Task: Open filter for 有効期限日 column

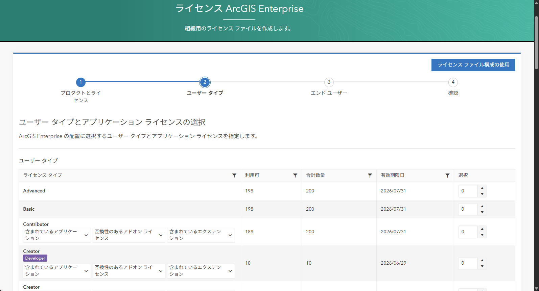Action: [447, 176]
